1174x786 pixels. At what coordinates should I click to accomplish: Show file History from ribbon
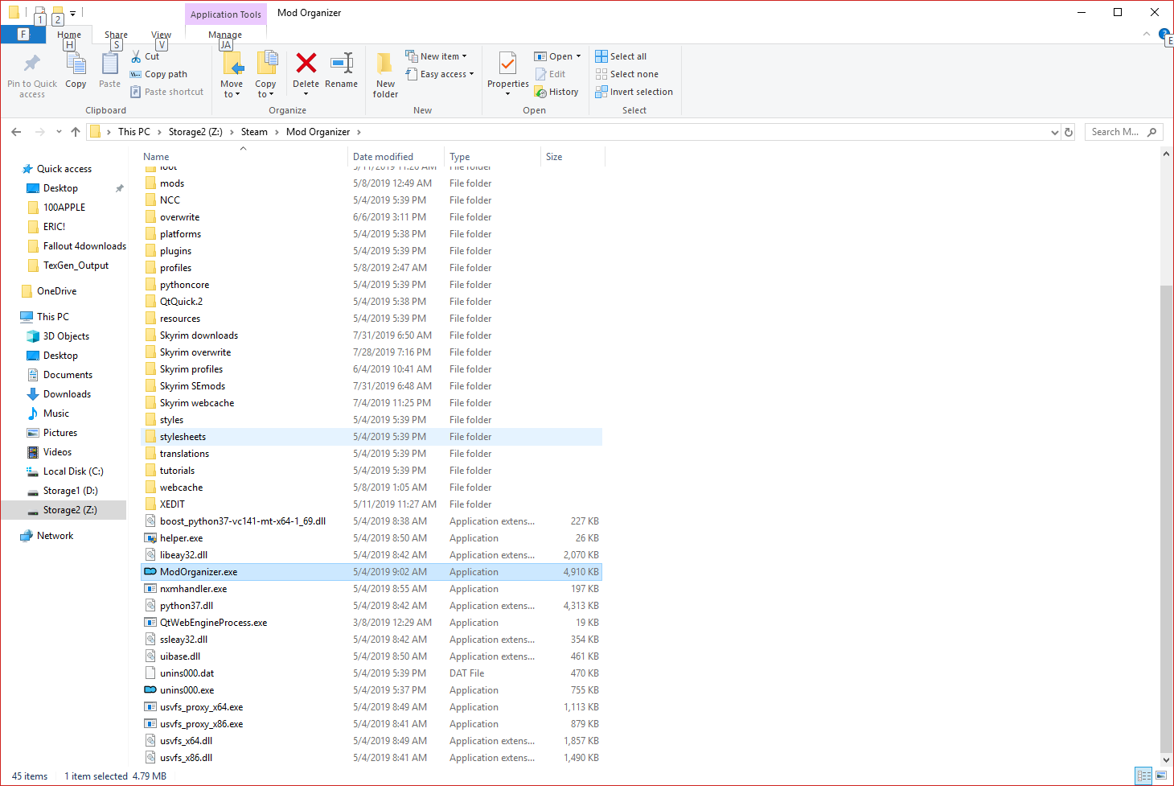(x=556, y=92)
